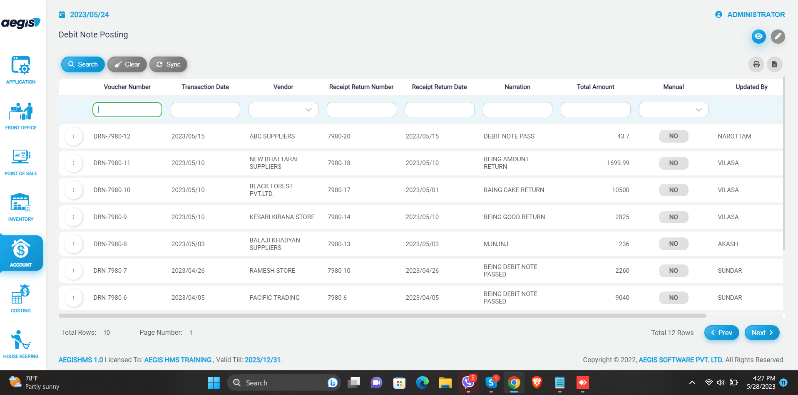798x395 pixels.
Task: Open Viber from the taskbar
Action: point(468,383)
